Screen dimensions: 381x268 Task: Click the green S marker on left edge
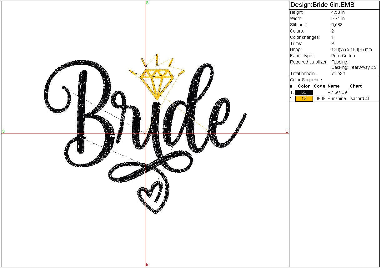coord(3,131)
